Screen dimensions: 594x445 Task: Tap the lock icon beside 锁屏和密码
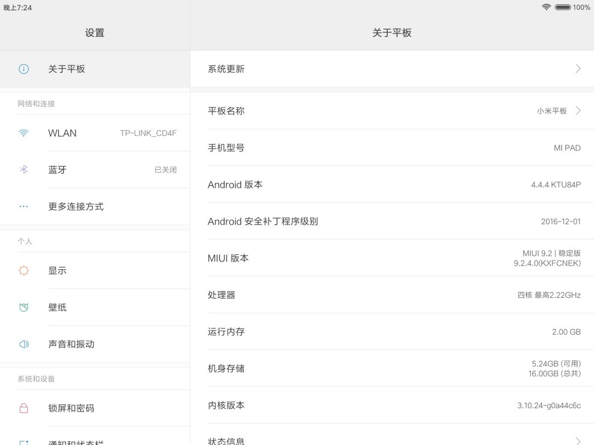(24, 408)
